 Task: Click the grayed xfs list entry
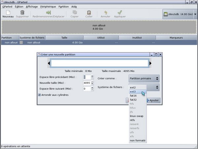click(x=138, y=136)
